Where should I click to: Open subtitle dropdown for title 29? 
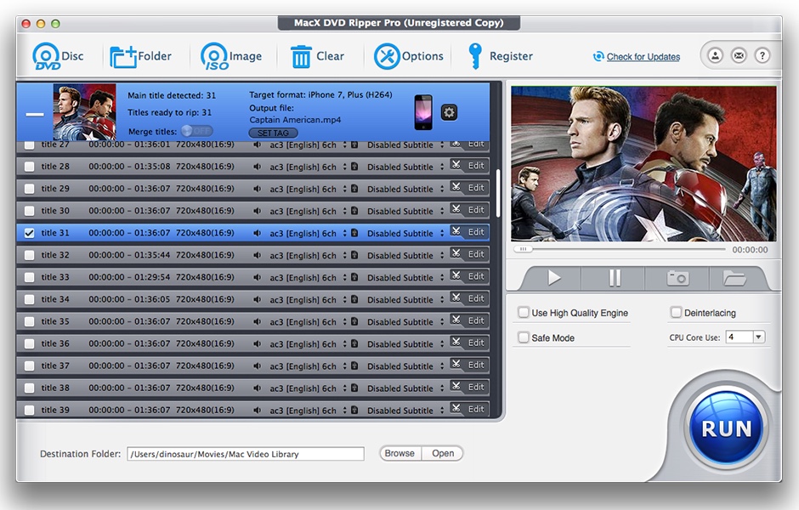click(442, 189)
